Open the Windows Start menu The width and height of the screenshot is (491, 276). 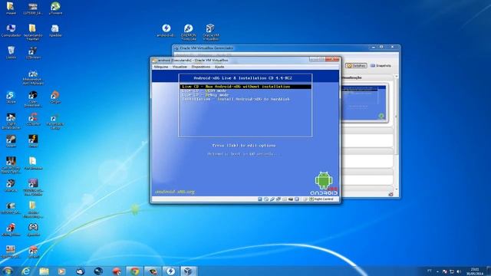pyautogui.click(x=8, y=271)
